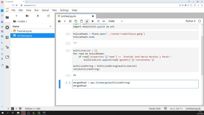Open the Tabs menu

tap(55, 10)
